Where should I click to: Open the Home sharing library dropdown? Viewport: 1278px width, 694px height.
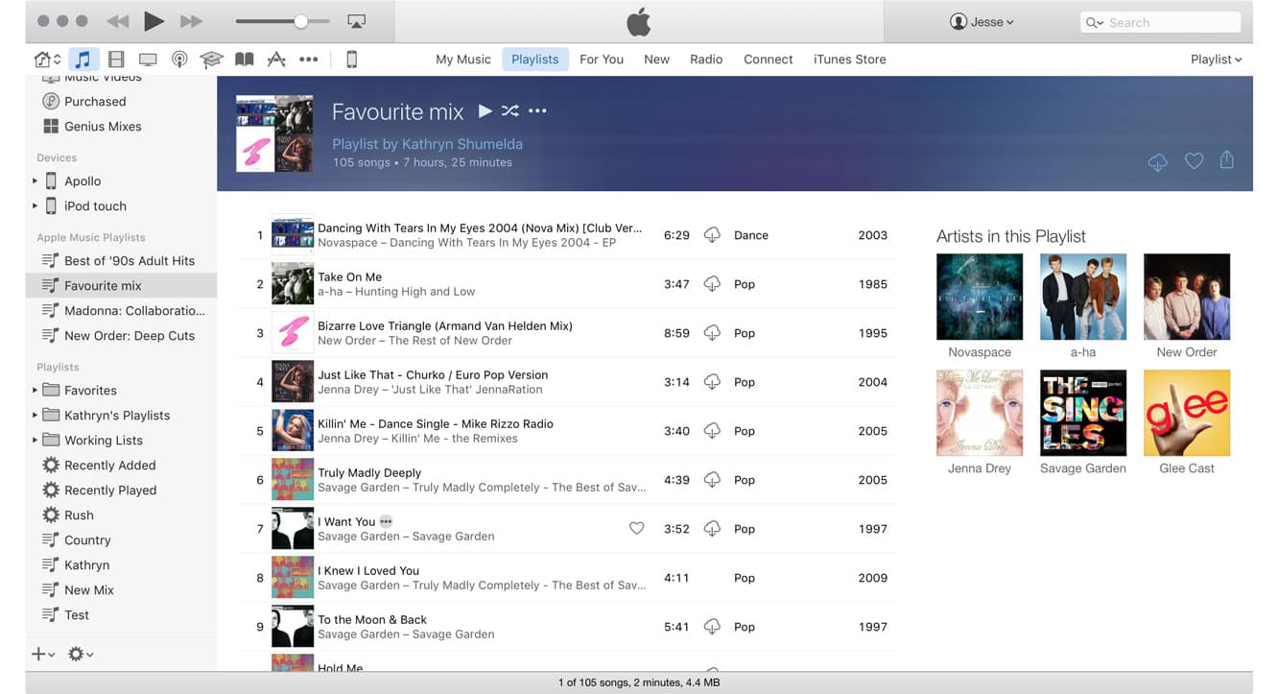click(x=47, y=60)
